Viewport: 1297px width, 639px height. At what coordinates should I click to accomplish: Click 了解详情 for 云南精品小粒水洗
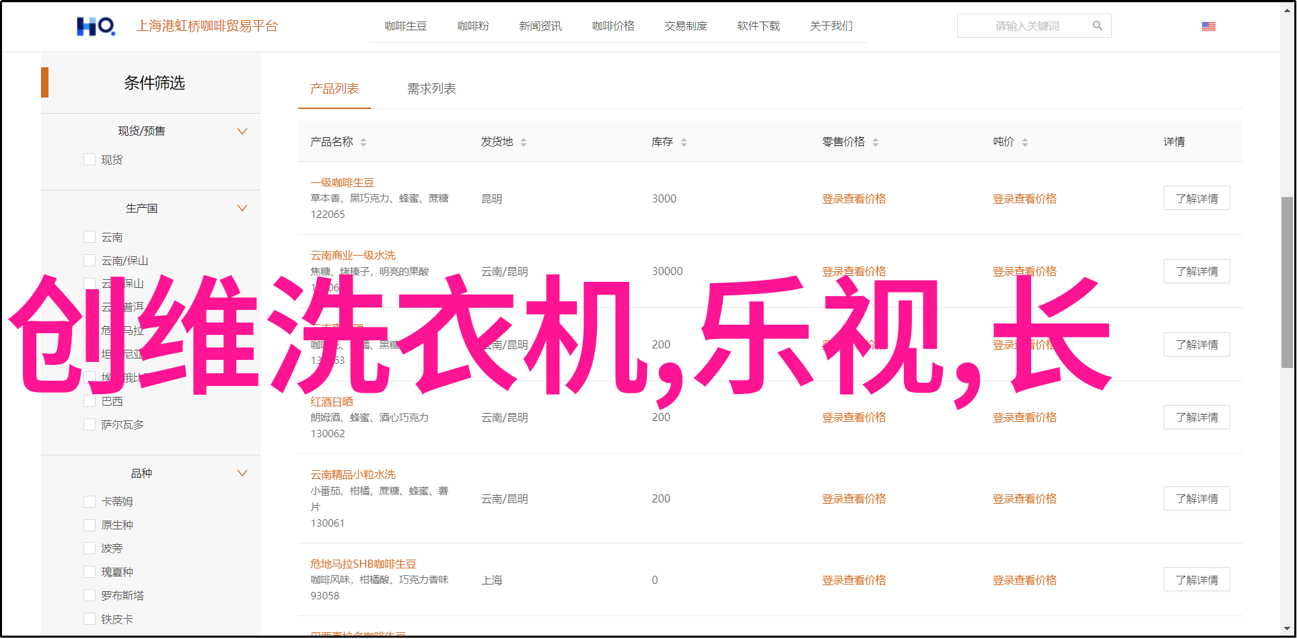point(1197,498)
